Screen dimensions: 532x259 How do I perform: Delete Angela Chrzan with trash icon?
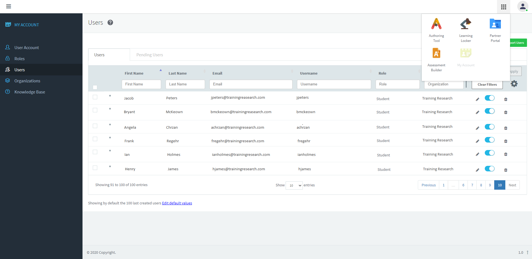click(506, 128)
